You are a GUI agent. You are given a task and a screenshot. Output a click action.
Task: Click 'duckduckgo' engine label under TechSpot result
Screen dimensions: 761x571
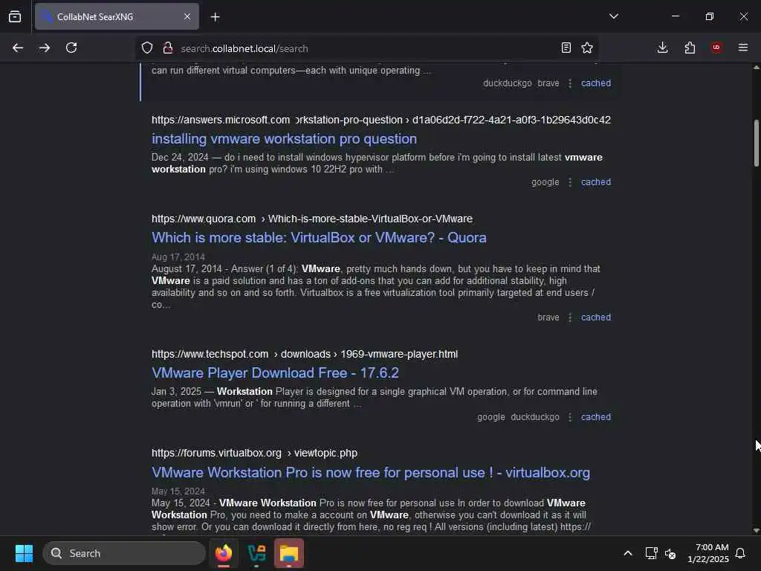[535, 417]
